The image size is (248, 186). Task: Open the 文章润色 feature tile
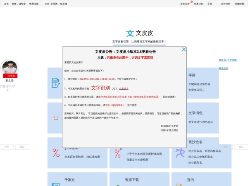(x=196, y=113)
